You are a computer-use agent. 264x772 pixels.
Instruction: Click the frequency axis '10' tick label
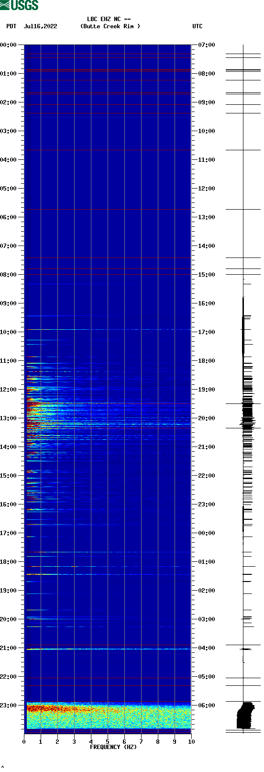[191, 742]
